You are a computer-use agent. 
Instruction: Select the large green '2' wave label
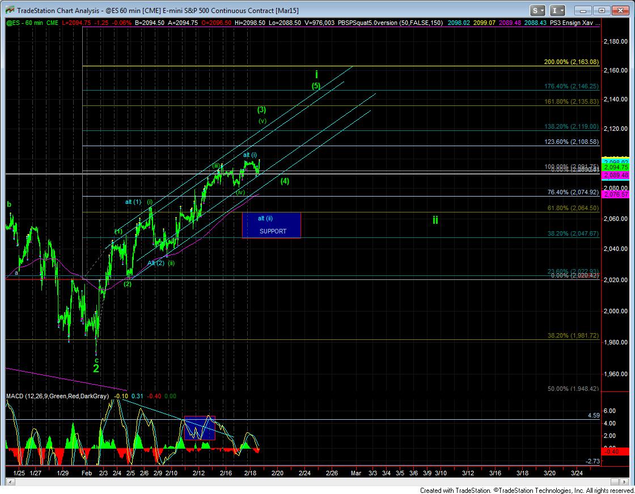96,369
